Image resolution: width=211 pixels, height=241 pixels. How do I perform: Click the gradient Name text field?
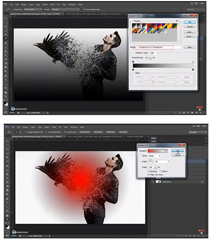pyautogui.click(x=153, y=47)
